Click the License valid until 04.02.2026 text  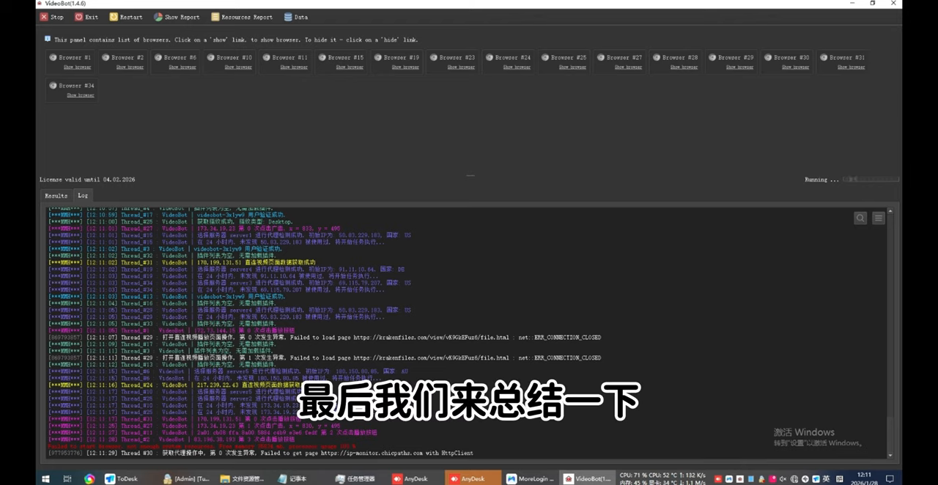(87, 179)
